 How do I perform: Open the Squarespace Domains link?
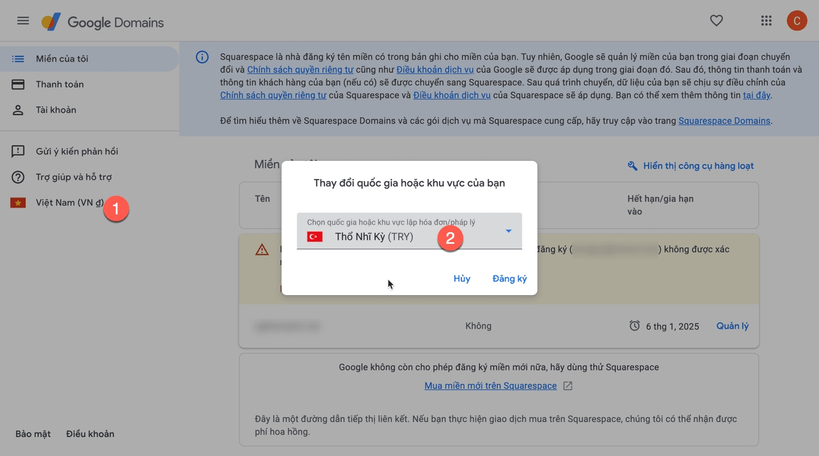[724, 121]
